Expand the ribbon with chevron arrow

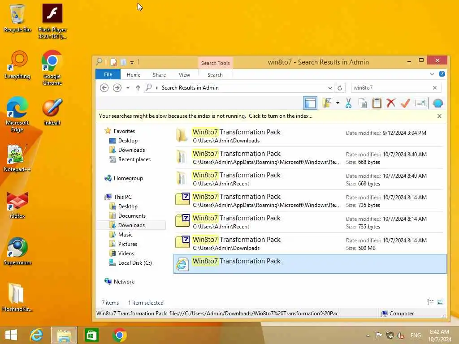pos(432,74)
